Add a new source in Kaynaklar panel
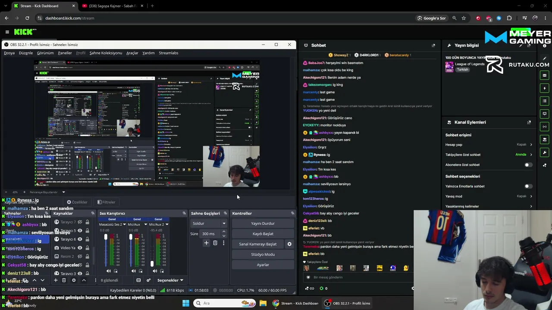552x310 pixels. (56, 280)
